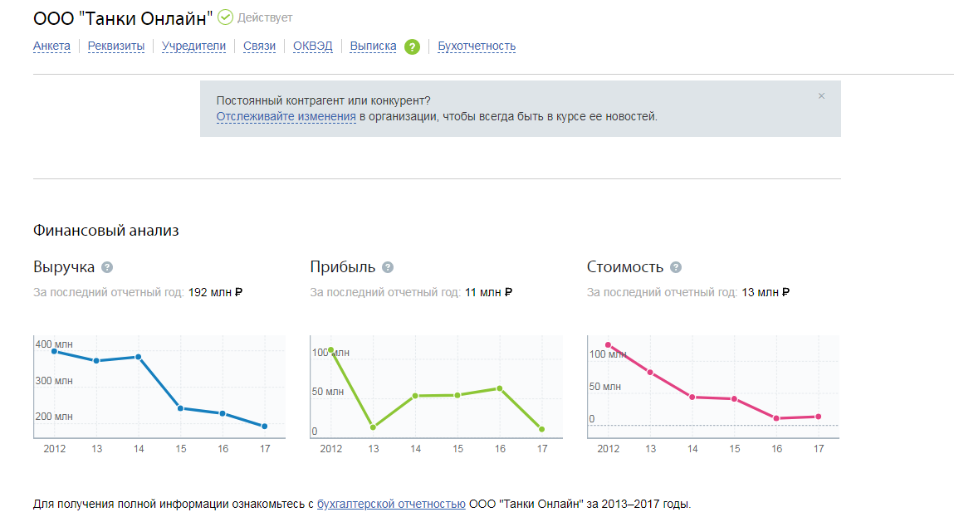Select the 2012 point on Стоимость chart
Image resolution: width=954 pixels, height=517 pixels.
[x=608, y=345]
